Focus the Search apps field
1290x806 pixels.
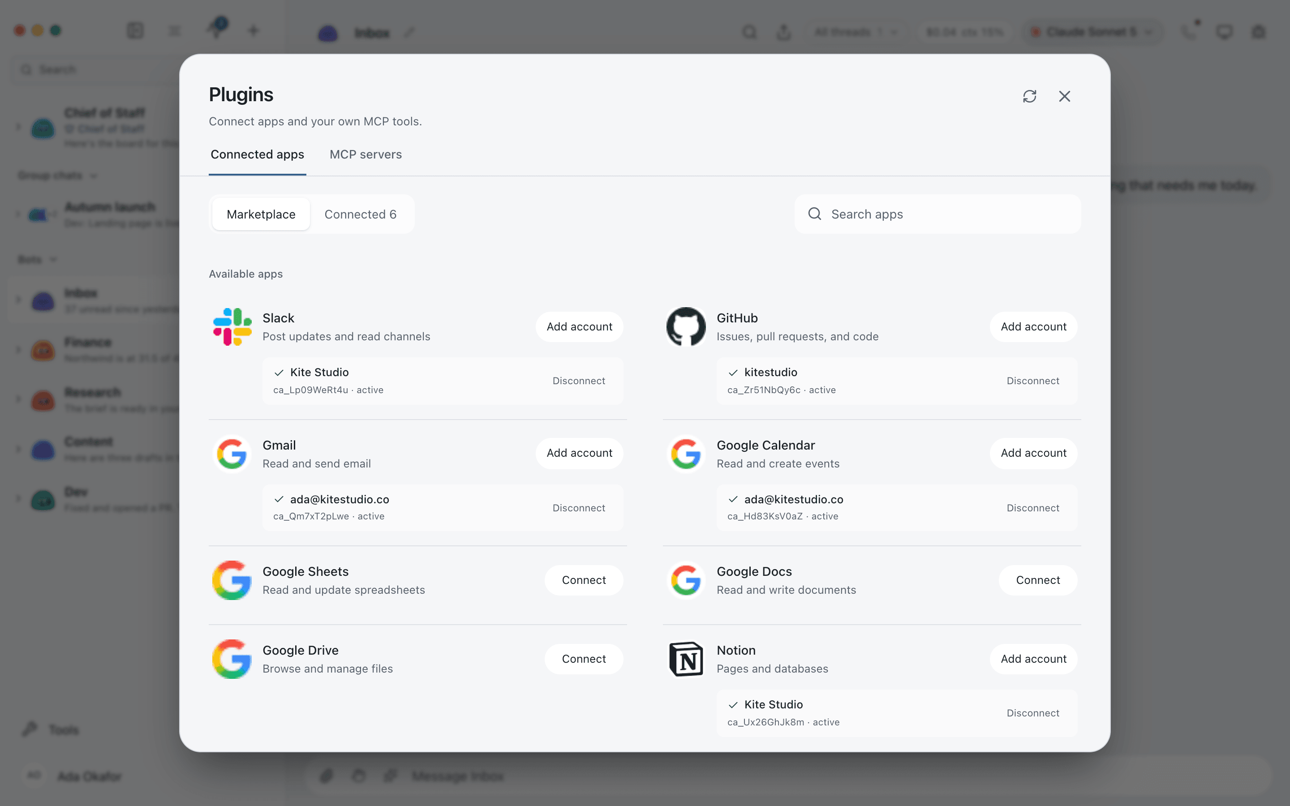(x=937, y=214)
